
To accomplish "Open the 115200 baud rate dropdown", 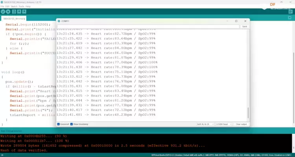I will click(x=223, y=124).
